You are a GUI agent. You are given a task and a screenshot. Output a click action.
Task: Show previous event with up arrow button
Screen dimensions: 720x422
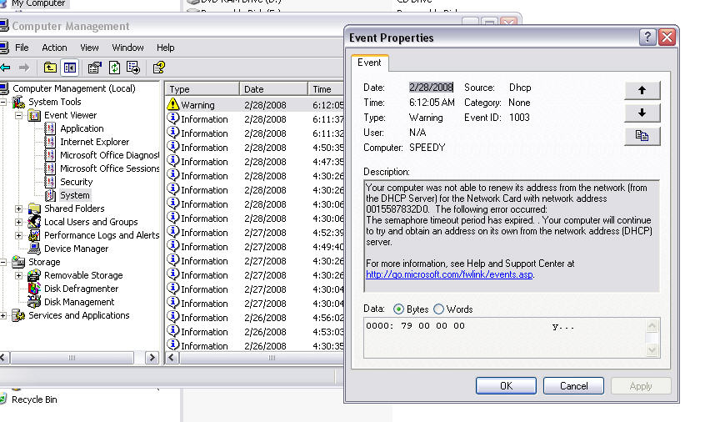(x=642, y=90)
